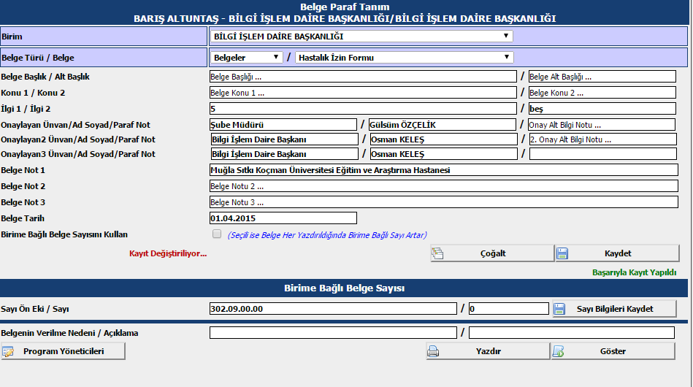Focus the Belge Konu 1 text box
The height and width of the screenshot is (387, 693).
[x=362, y=93]
